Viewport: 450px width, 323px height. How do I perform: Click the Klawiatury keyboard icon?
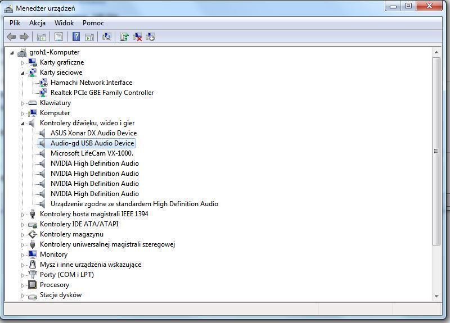coord(33,103)
